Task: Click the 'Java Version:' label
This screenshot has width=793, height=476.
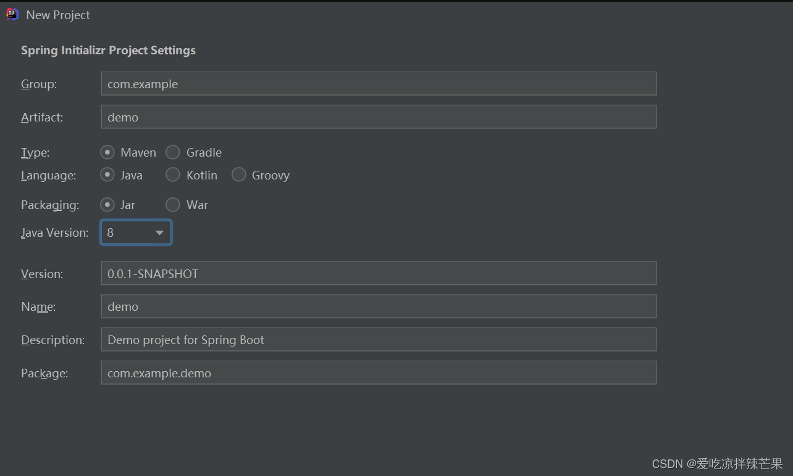Action: click(55, 233)
